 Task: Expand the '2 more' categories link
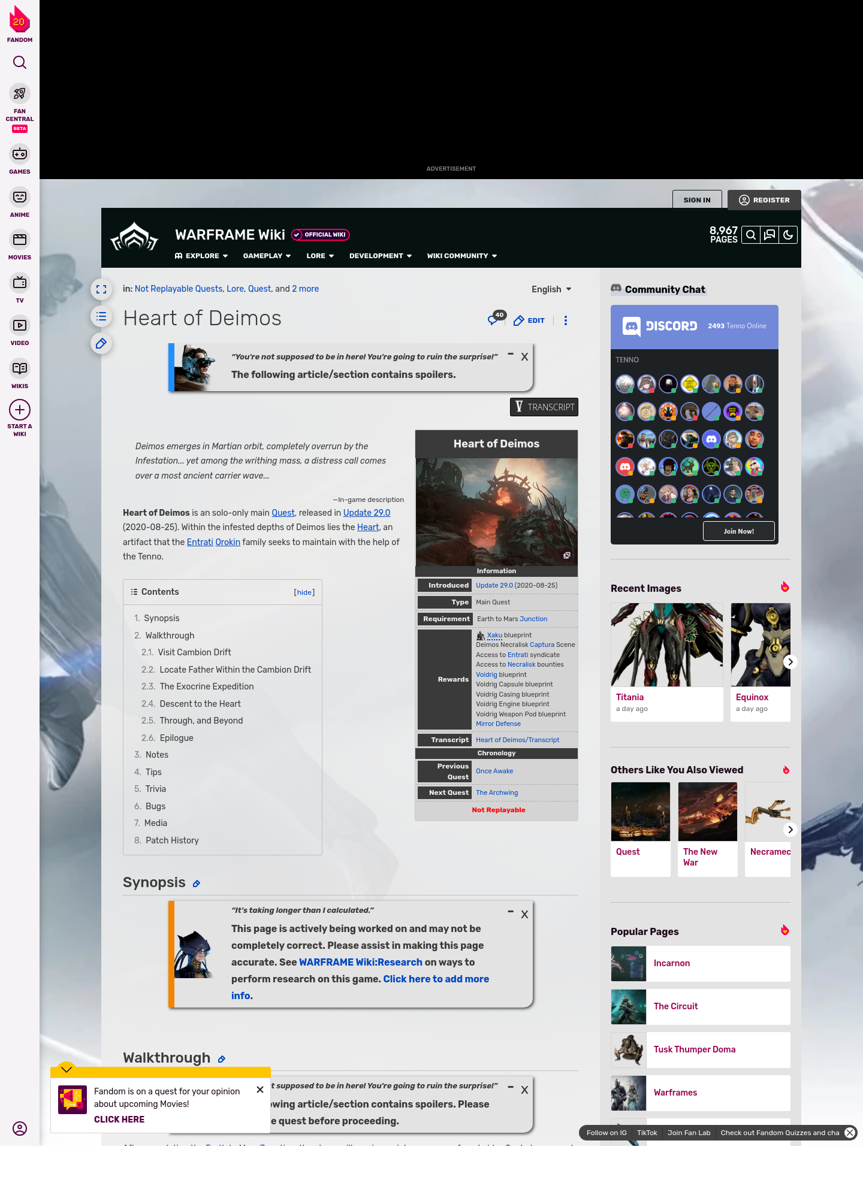[x=305, y=289]
